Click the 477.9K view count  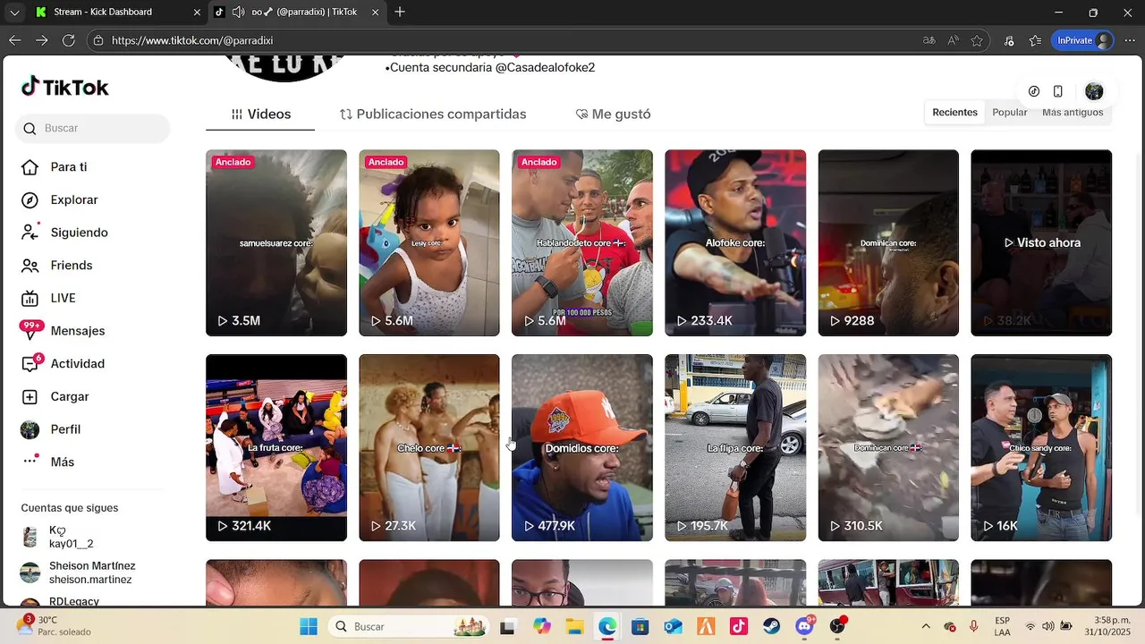549,526
